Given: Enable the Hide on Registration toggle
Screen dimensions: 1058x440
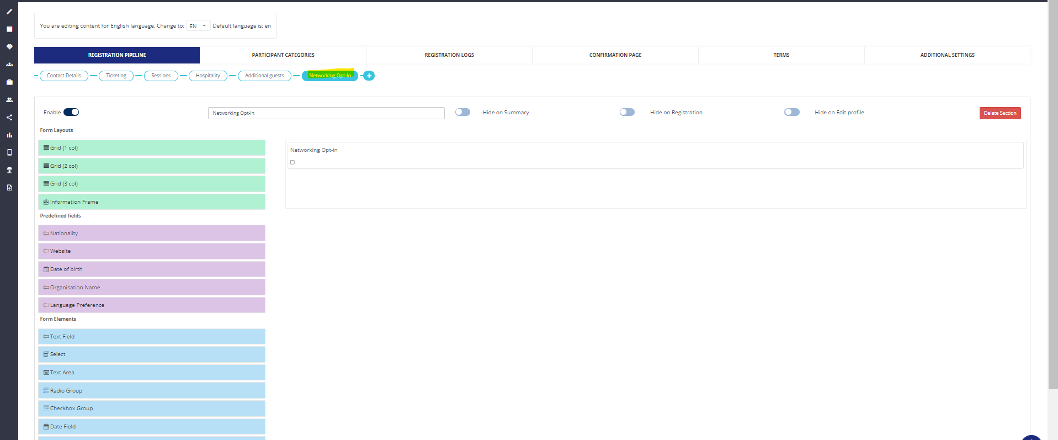Looking at the screenshot, I should pyautogui.click(x=627, y=112).
